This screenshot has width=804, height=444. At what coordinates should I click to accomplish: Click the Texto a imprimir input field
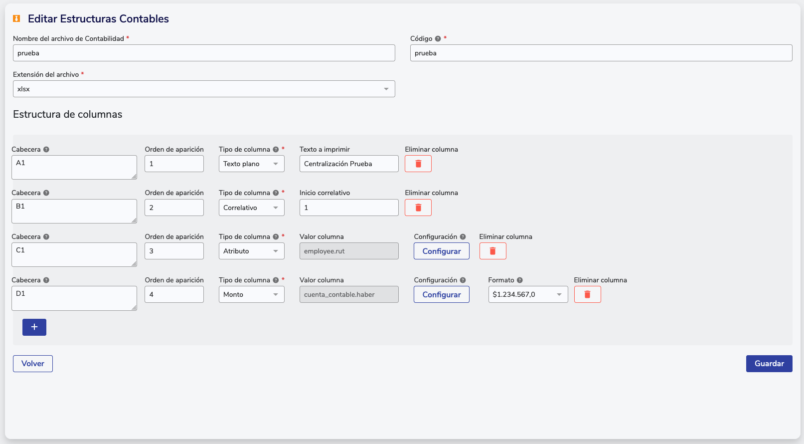[x=348, y=164]
